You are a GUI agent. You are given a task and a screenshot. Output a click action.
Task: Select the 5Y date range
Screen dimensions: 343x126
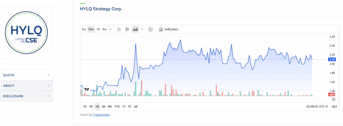130,107
